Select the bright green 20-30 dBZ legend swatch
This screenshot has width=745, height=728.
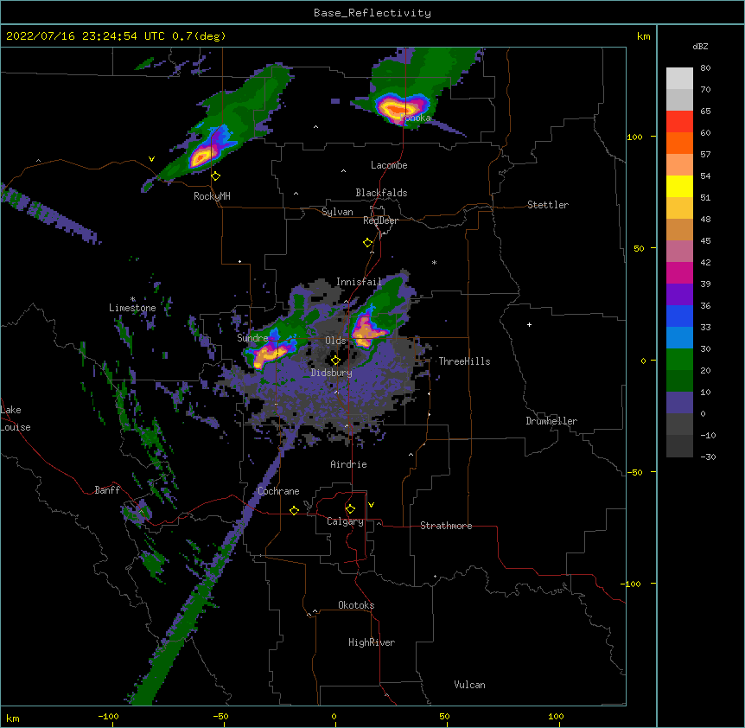click(679, 360)
